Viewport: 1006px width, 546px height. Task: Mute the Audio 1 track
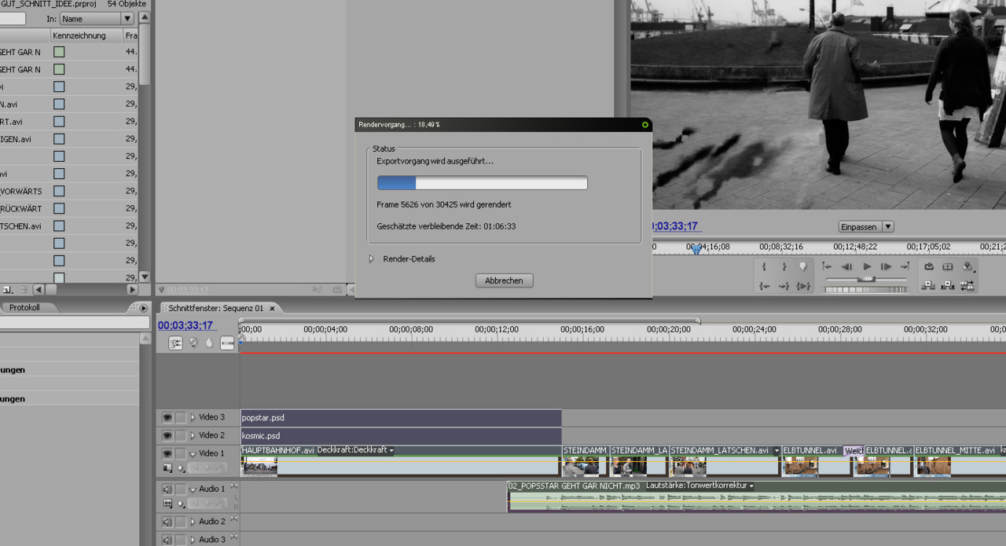pos(167,489)
